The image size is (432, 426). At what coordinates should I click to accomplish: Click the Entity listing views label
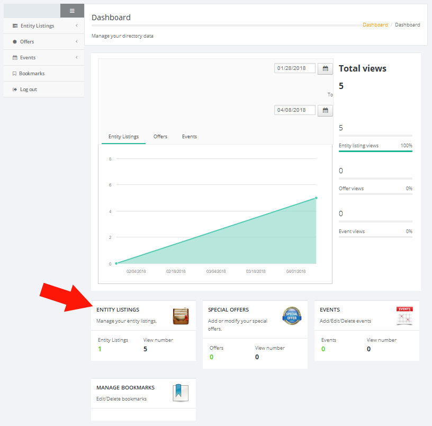pos(359,146)
